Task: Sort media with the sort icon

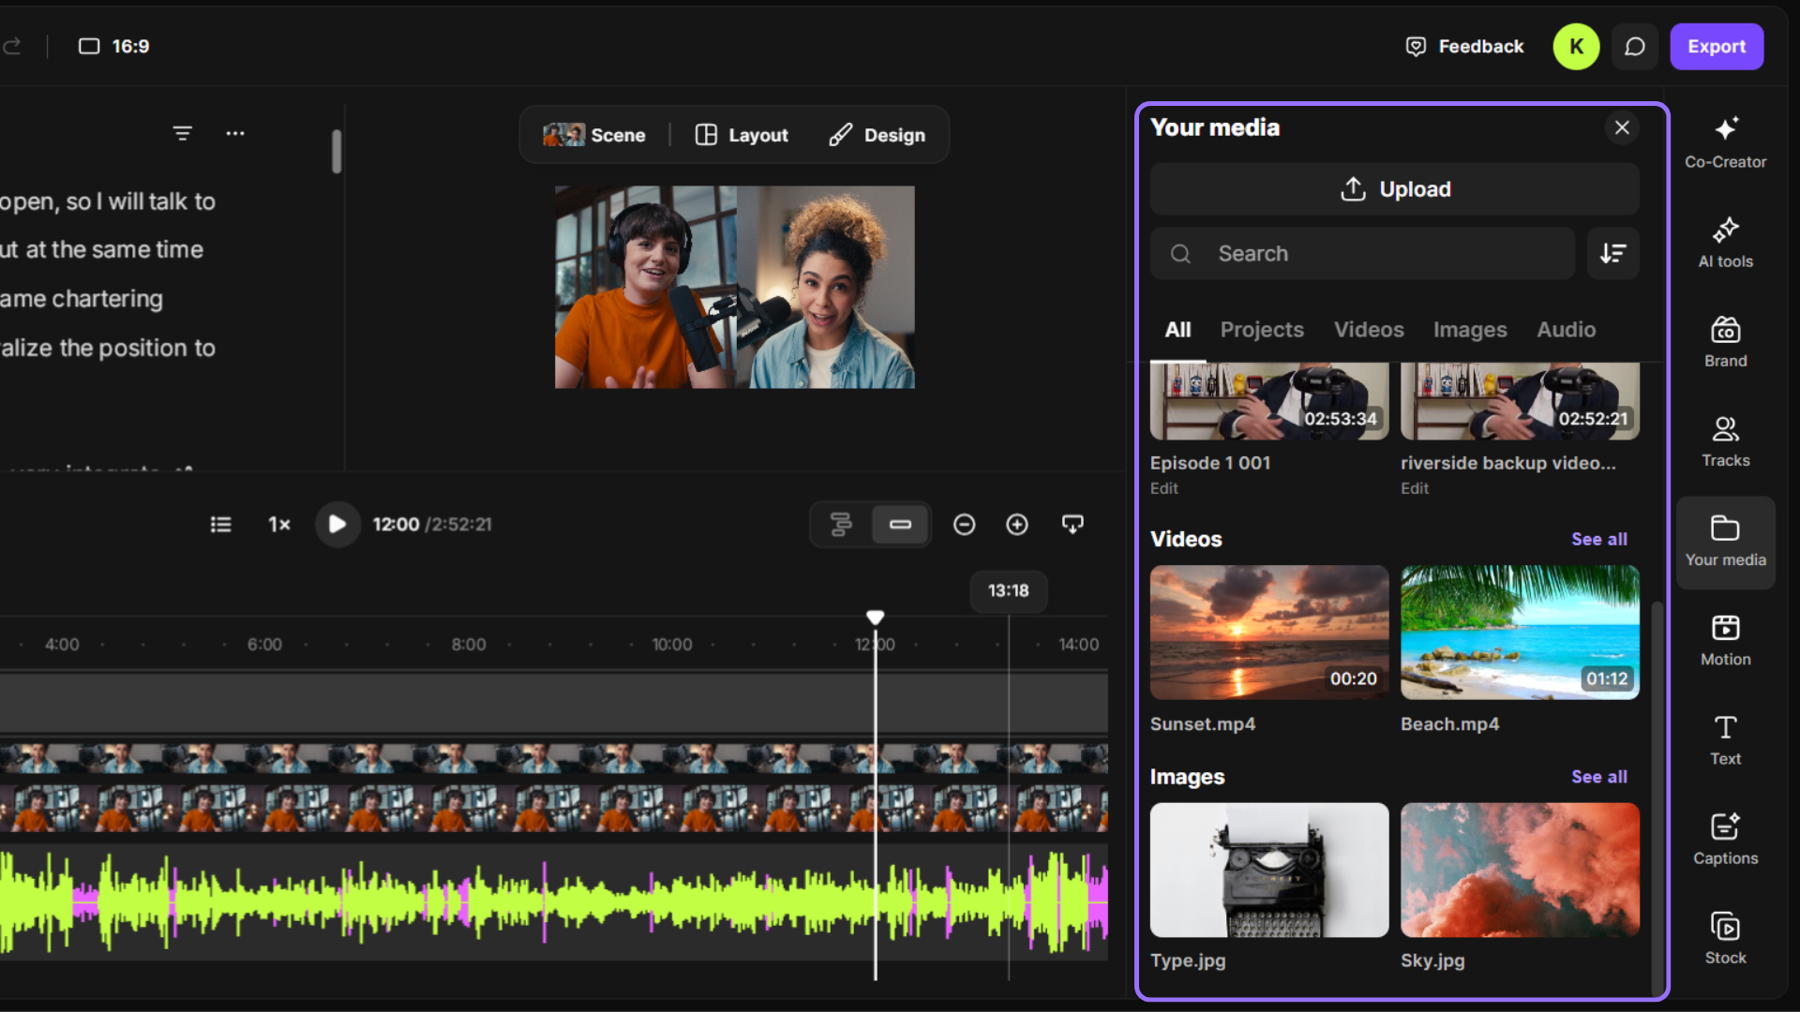Action: tap(1612, 253)
